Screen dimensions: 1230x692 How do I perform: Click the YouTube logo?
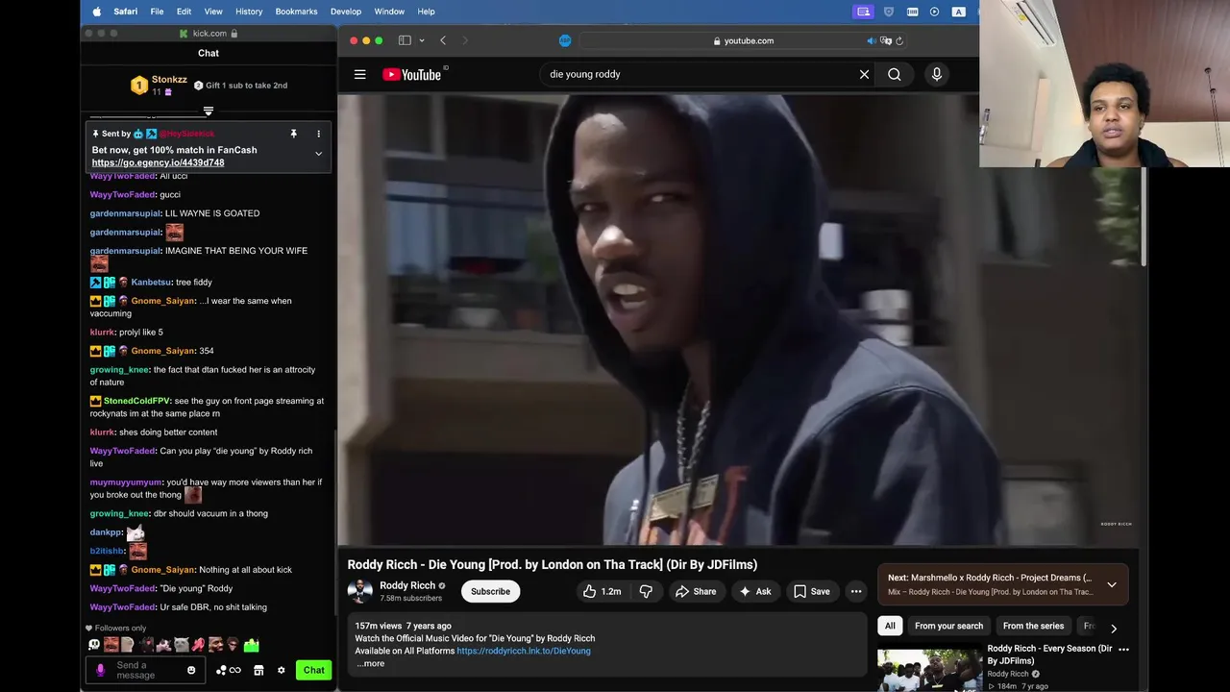pyautogui.click(x=411, y=74)
